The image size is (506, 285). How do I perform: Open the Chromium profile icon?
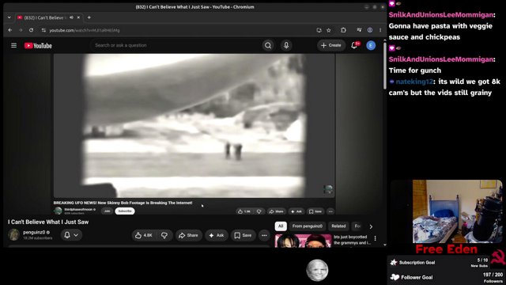click(x=370, y=30)
